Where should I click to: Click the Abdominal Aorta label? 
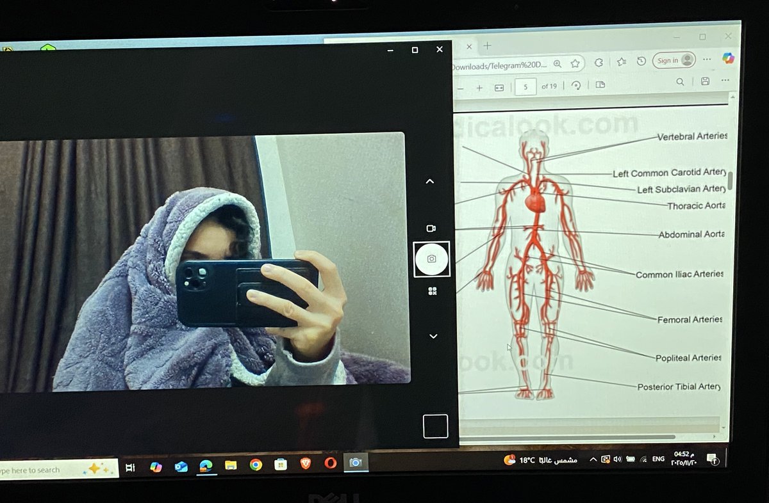691,235
